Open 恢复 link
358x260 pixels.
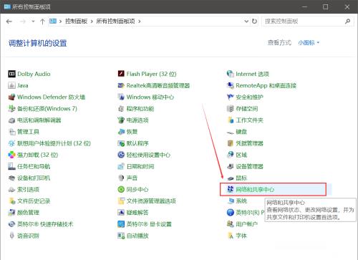click(x=132, y=132)
